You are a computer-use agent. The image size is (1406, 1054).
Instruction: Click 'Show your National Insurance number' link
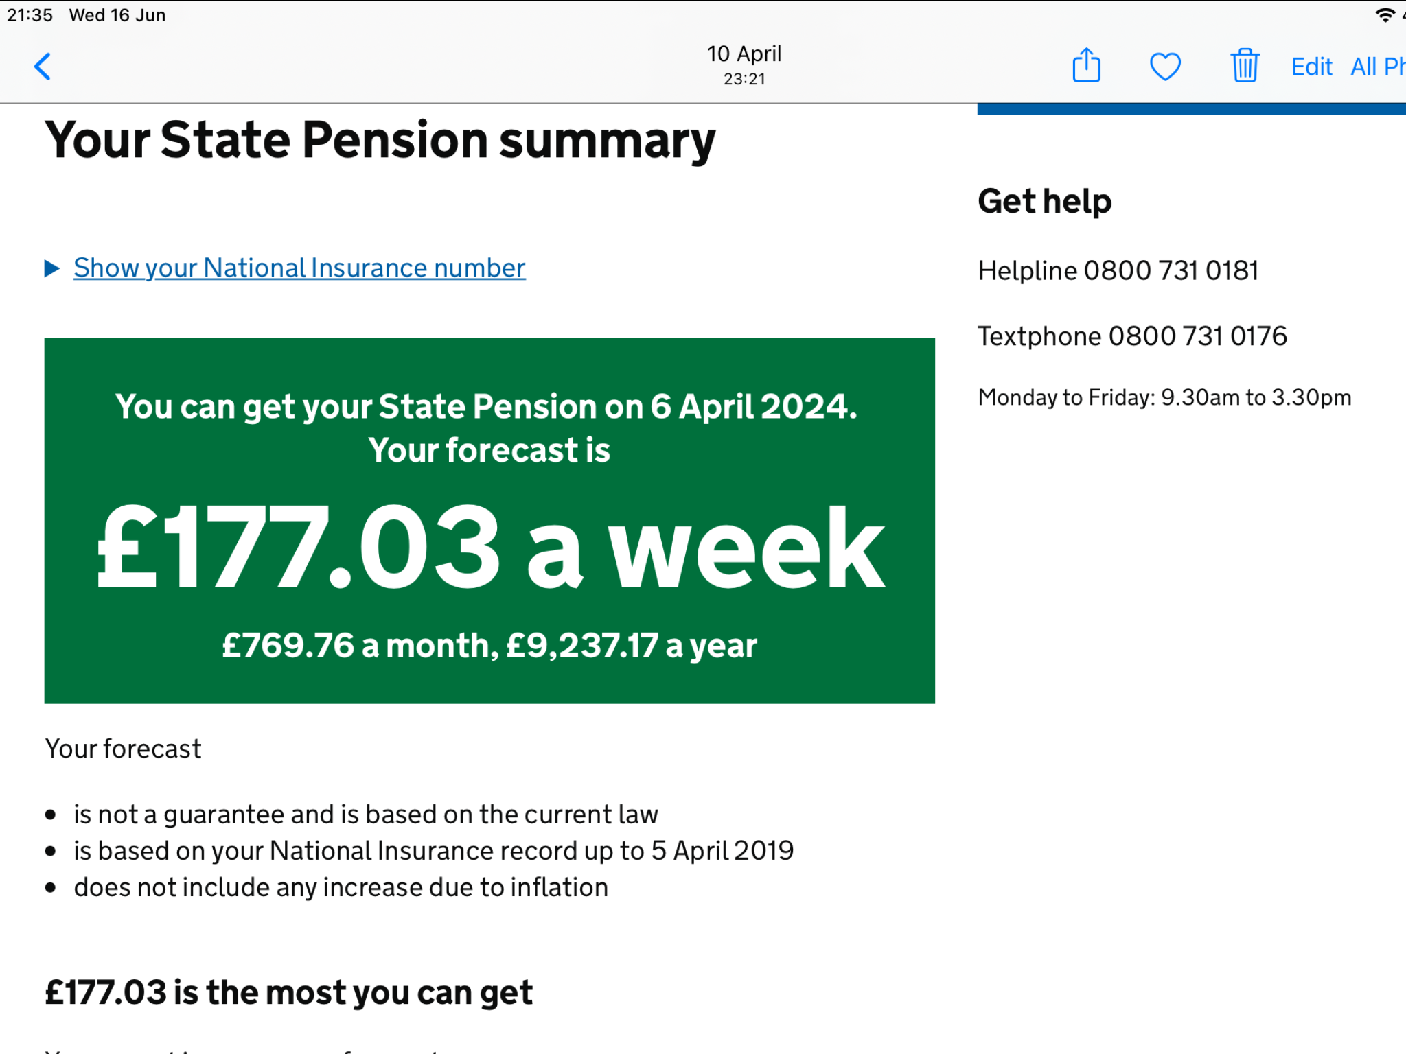tap(299, 268)
